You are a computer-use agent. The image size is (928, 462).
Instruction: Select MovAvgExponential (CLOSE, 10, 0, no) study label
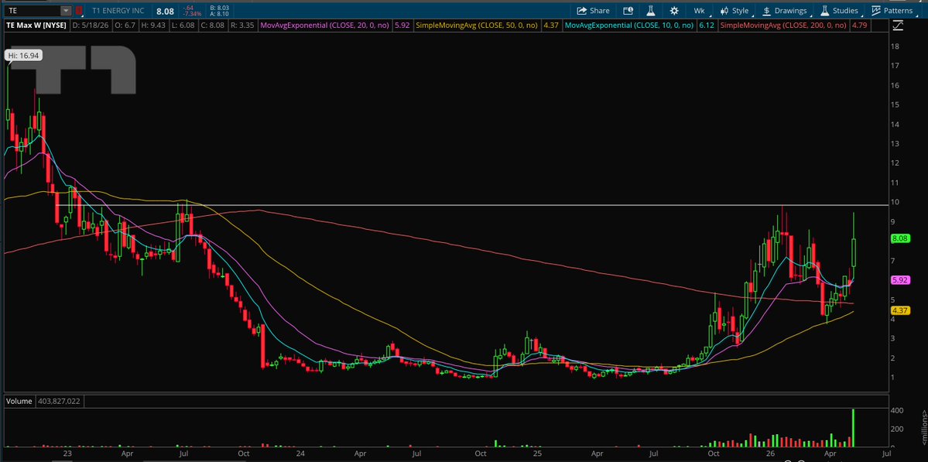[x=629, y=26]
